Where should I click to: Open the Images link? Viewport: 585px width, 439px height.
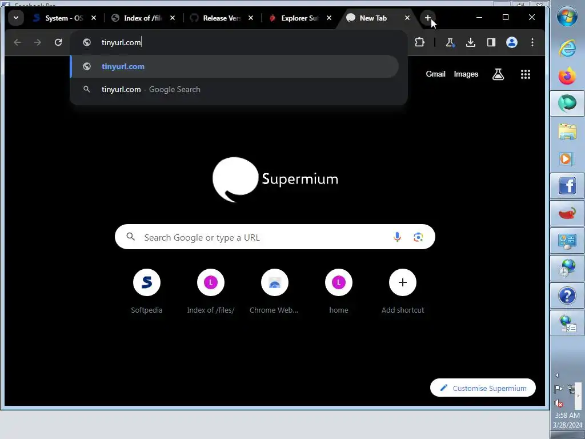(466, 74)
